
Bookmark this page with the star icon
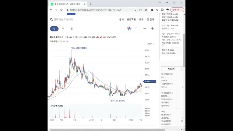coord(146,10)
